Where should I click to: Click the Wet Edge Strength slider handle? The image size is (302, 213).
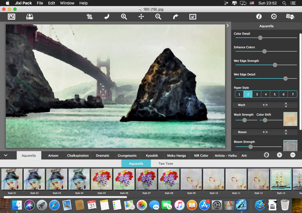(x=275, y=65)
